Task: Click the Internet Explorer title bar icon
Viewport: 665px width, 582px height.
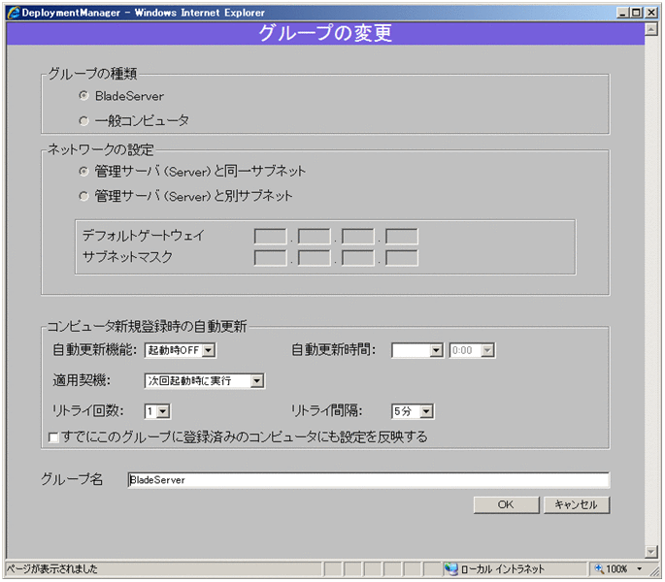Action: [14, 13]
